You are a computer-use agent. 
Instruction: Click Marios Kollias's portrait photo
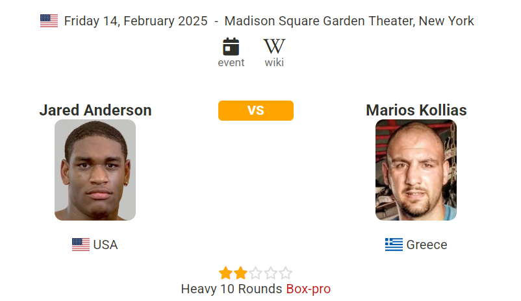tap(416, 170)
